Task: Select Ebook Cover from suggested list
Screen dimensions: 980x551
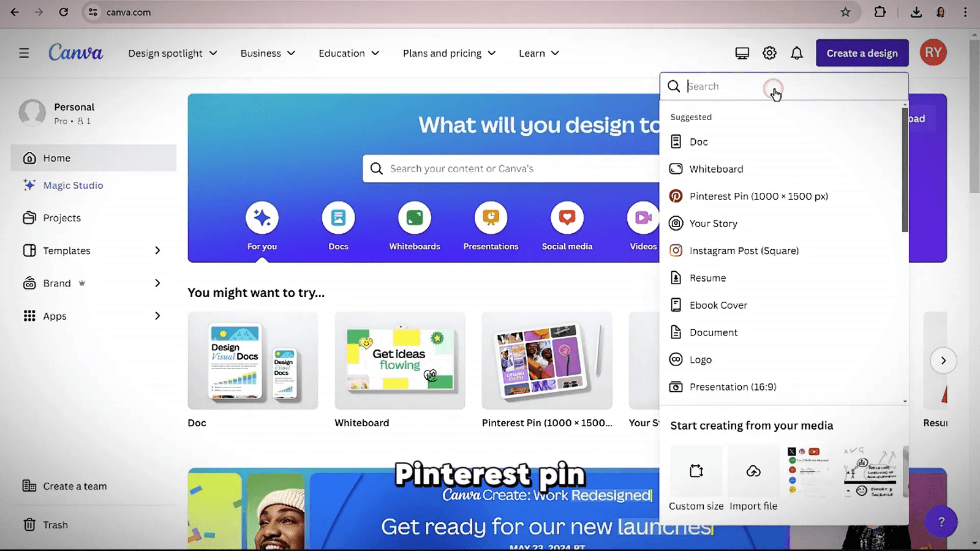Action: pos(782,305)
